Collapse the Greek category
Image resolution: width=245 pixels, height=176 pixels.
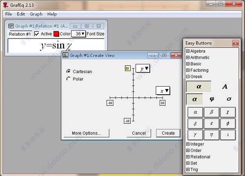click(x=188, y=77)
